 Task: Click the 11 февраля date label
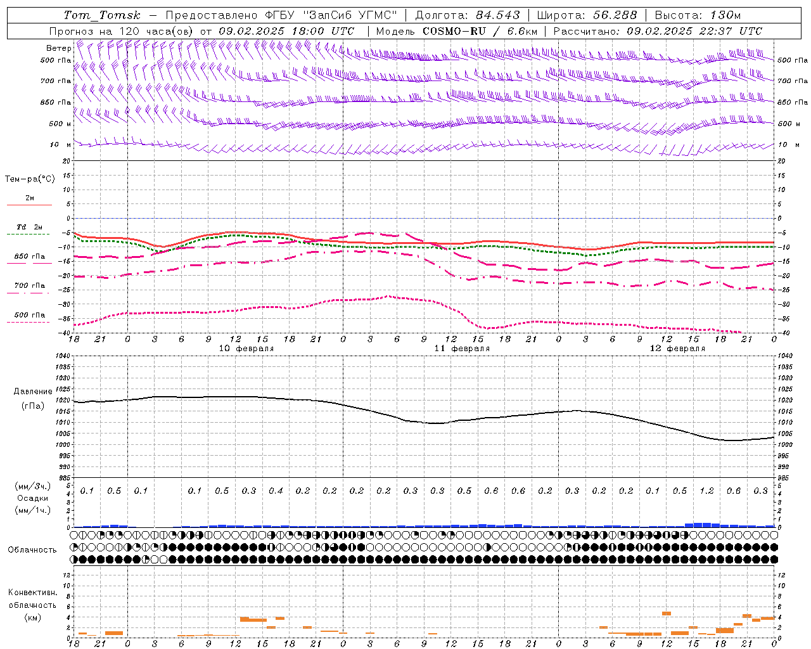tap(462, 349)
